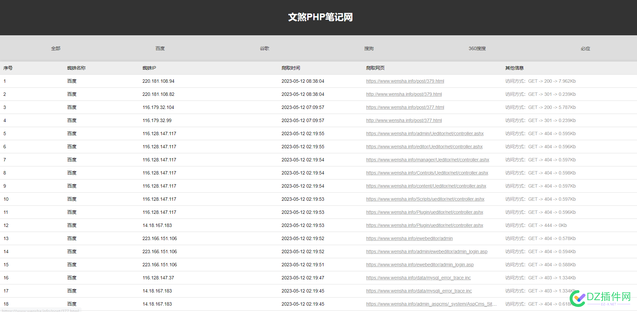Image resolution: width=637 pixels, height=312 pixels.
Task: Open admin/Ueditor/net/controller.ashx link
Action: click(425, 133)
